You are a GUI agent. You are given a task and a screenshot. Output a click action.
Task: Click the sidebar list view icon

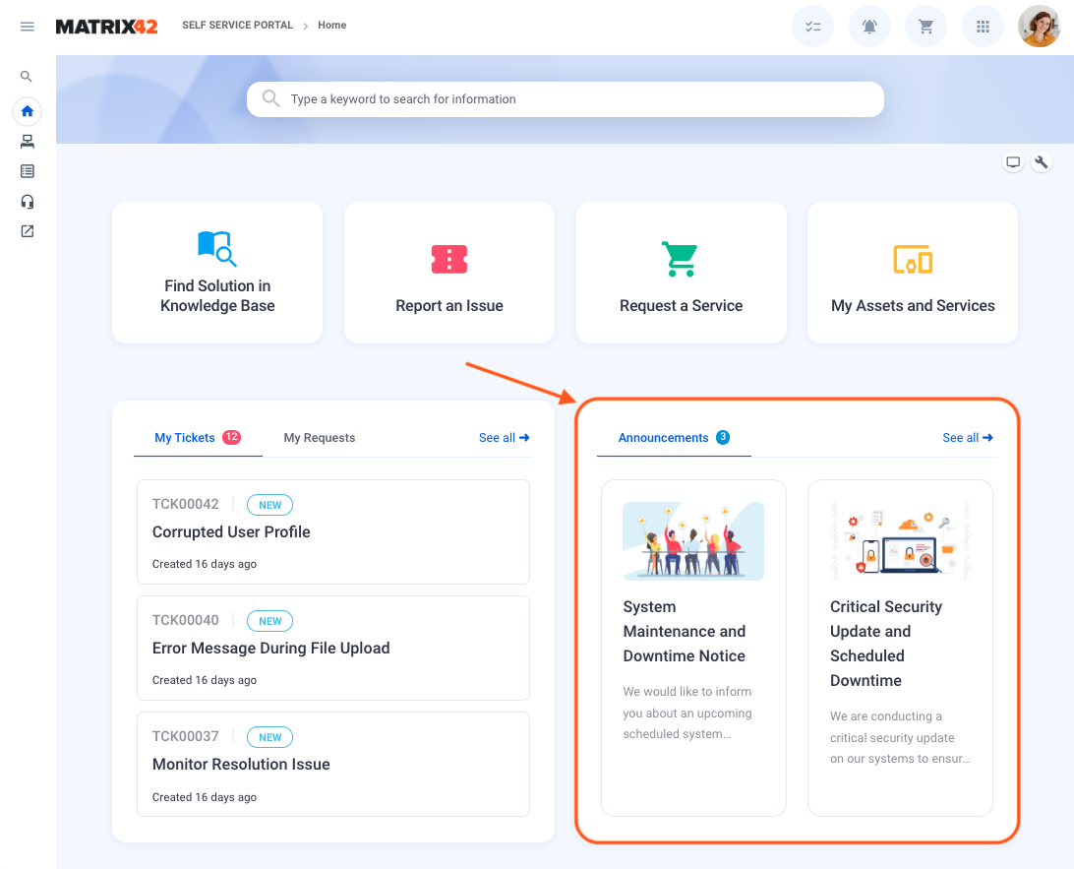27,171
